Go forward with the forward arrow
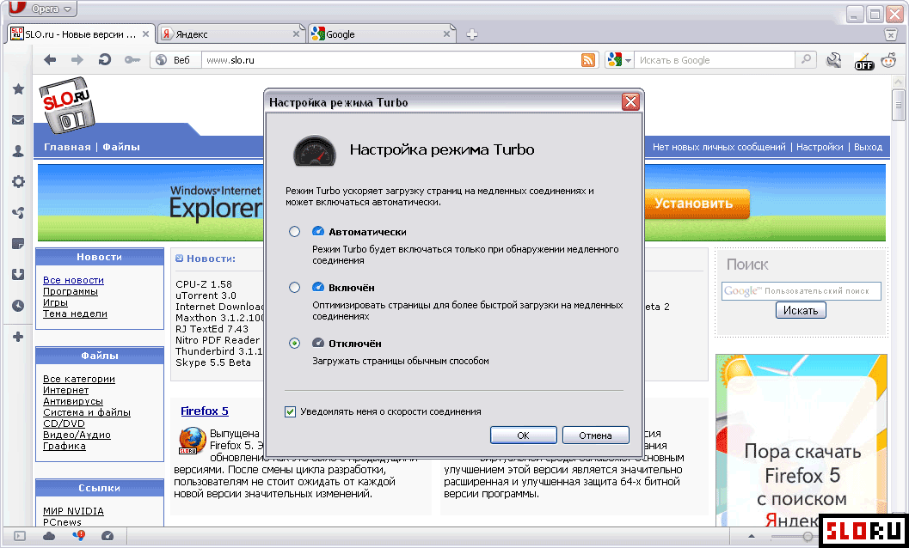This screenshot has height=548, width=909. click(x=77, y=59)
